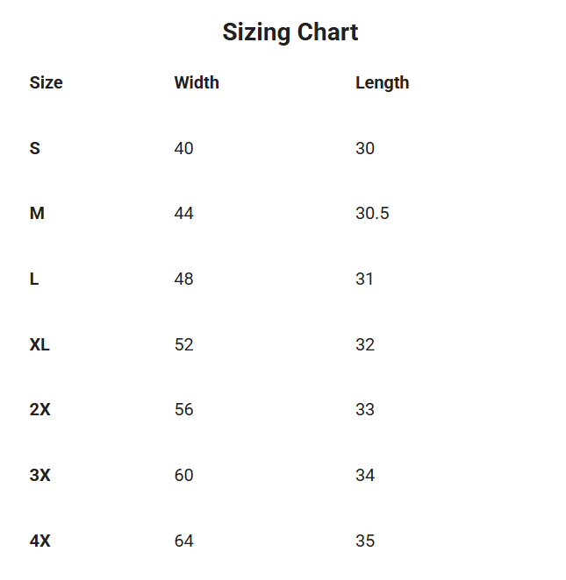Click the Sizing Chart title

[290, 32]
